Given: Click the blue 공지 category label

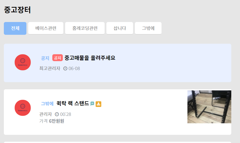Looking at the screenshot, I should (45, 58).
